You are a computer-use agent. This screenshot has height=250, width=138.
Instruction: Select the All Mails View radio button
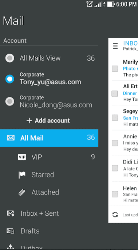(x=10, y=58)
